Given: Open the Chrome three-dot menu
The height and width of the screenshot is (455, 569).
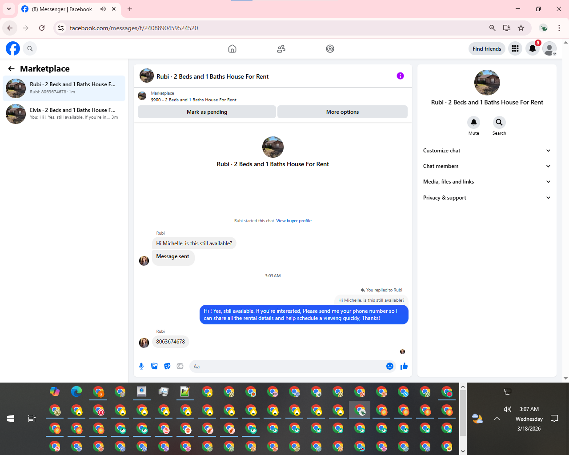Looking at the screenshot, I should [559, 28].
